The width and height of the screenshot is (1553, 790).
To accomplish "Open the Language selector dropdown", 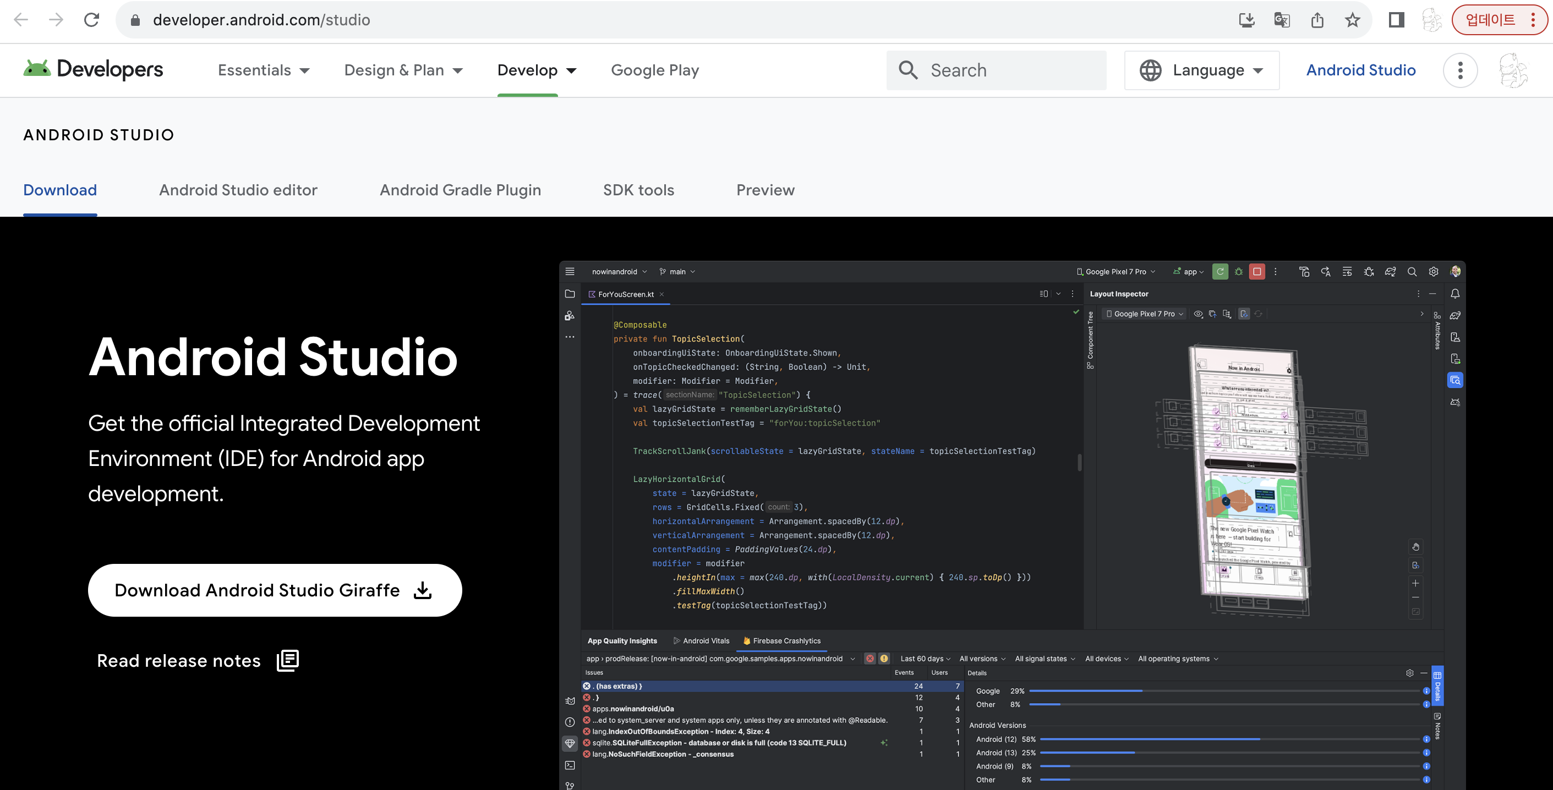I will 1201,70.
